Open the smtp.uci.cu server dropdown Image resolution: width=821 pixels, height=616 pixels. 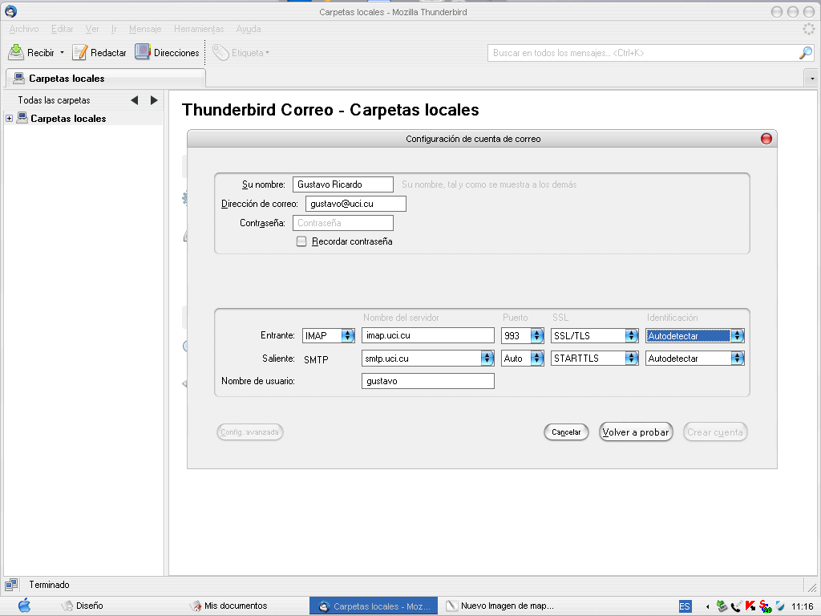[x=428, y=359]
